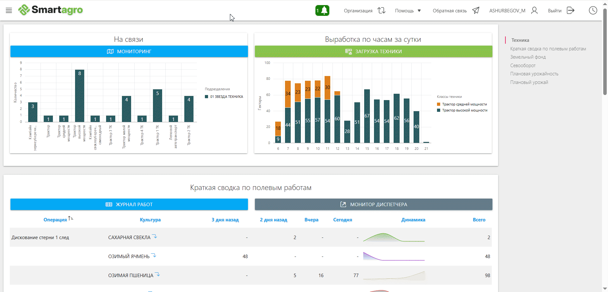Open the МОНИТОР ДИСПЕТЧЕРА button
This screenshot has width=608, height=292.
[373, 204]
